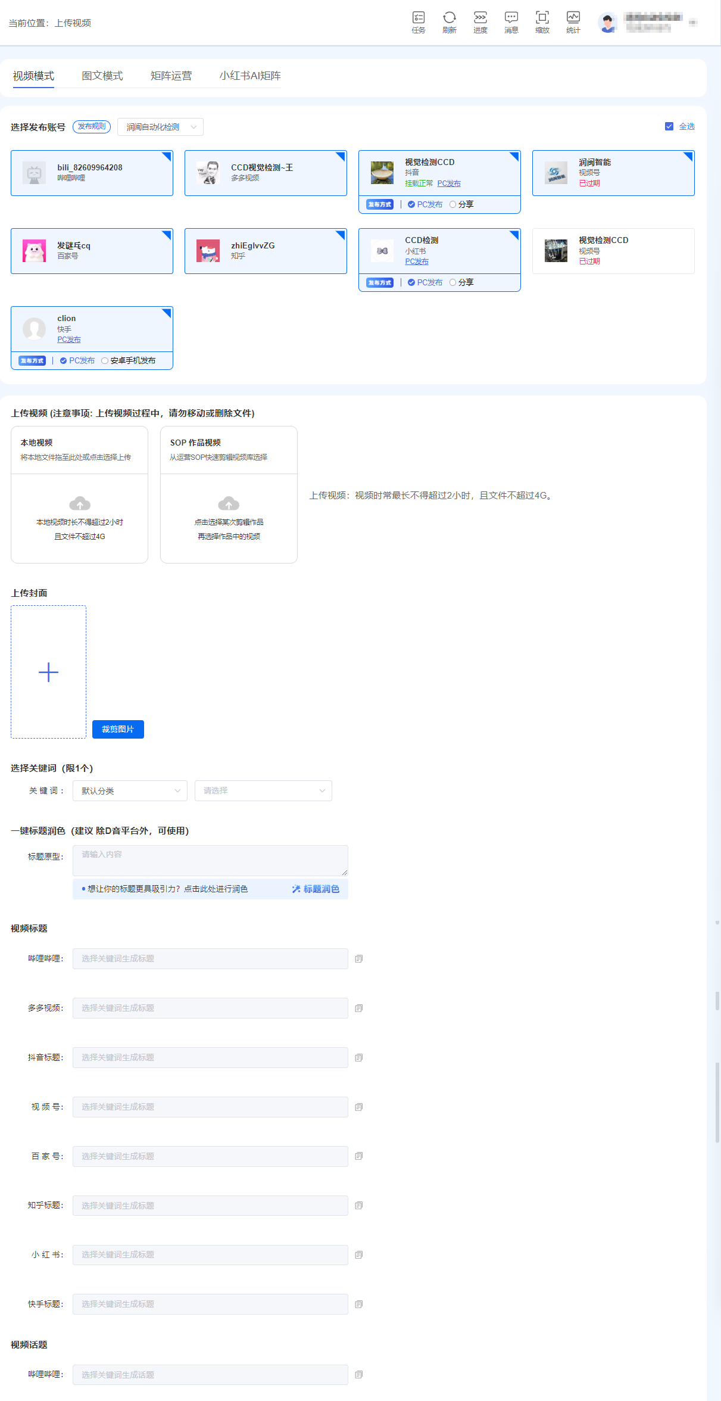
Task: Select the 发谜乓cq 百家号 account card
Action: (x=92, y=251)
